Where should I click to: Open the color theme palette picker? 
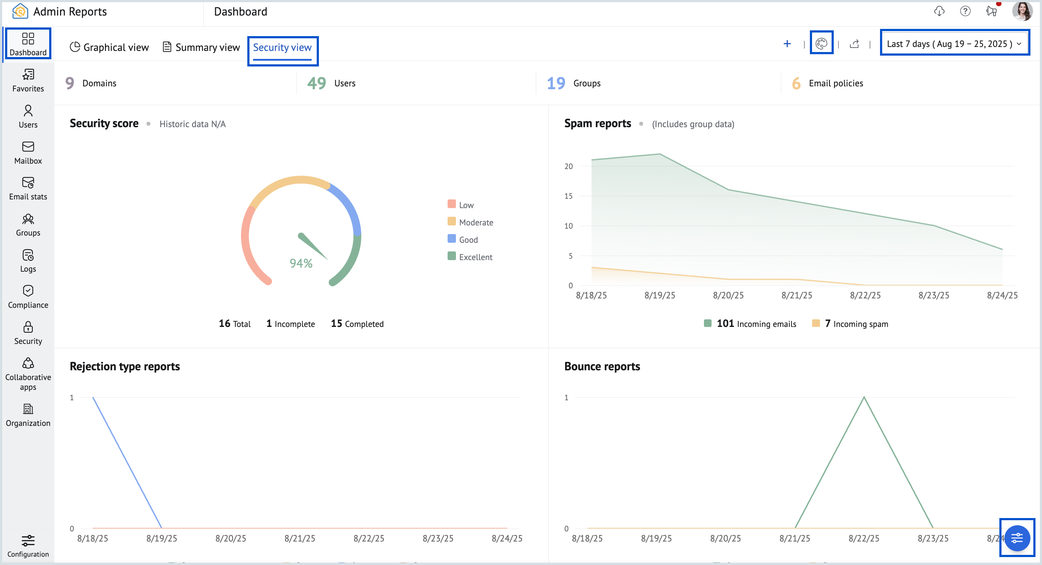tap(821, 44)
